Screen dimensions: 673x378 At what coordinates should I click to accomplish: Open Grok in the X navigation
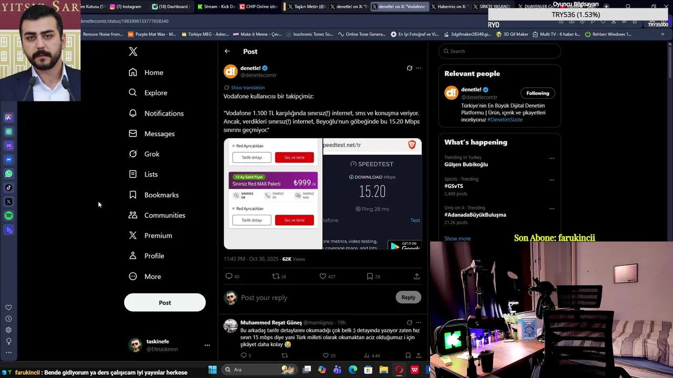[x=145, y=154]
